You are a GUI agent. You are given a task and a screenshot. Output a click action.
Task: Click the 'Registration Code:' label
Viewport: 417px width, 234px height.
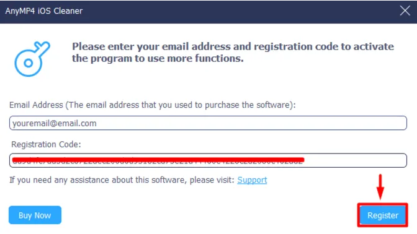(x=46, y=144)
